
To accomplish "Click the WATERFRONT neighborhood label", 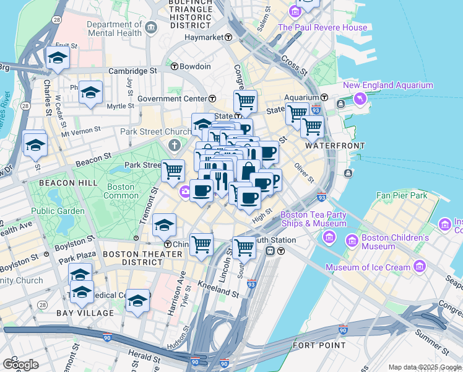I will coord(335,146).
